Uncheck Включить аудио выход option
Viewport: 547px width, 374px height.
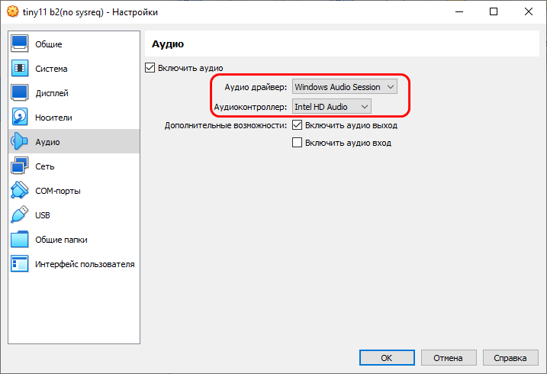(298, 125)
